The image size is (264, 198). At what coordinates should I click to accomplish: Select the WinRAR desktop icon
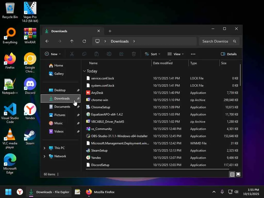click(30, 36)
